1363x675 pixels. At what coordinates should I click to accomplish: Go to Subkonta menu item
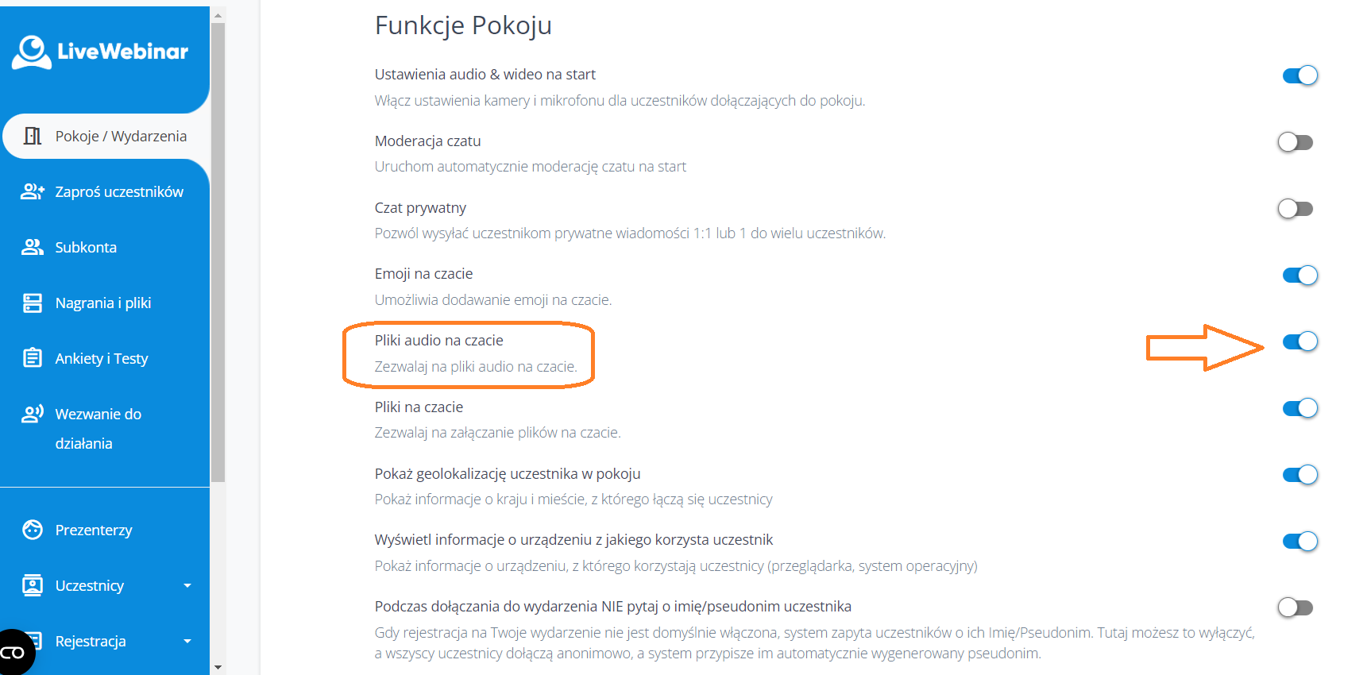tap(86, 247)
